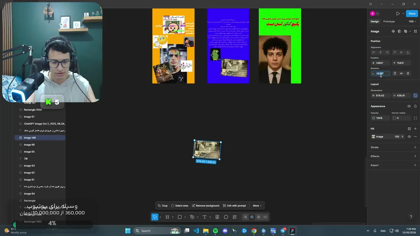The width and height of the screenshot is (420, 236).
Task: Flip the image horizontally
Action: 401,73
